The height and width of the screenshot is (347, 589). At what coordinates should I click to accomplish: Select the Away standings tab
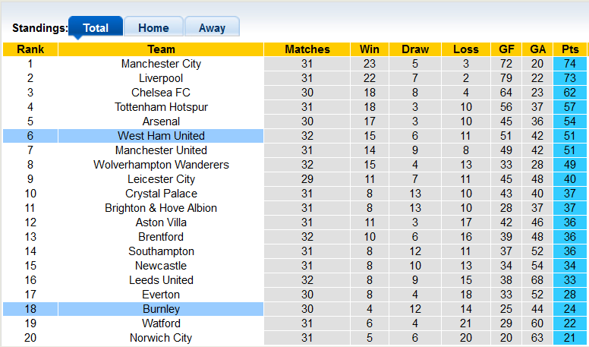[212, 28]
